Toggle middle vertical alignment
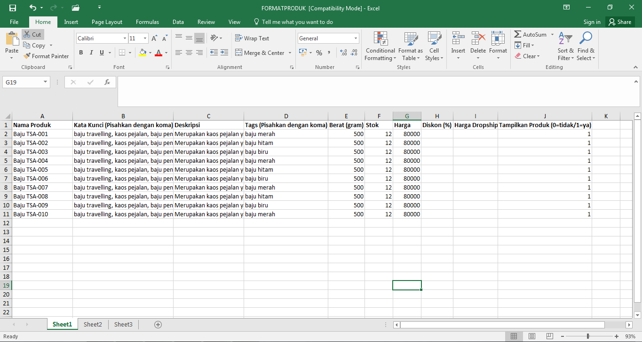The width and height of the screenshot is (642, 342). [189, 38]
